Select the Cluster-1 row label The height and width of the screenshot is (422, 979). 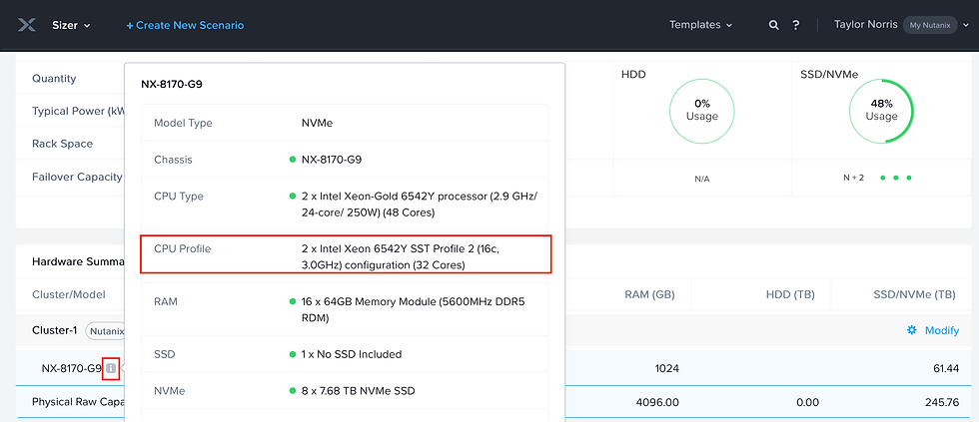54,330
